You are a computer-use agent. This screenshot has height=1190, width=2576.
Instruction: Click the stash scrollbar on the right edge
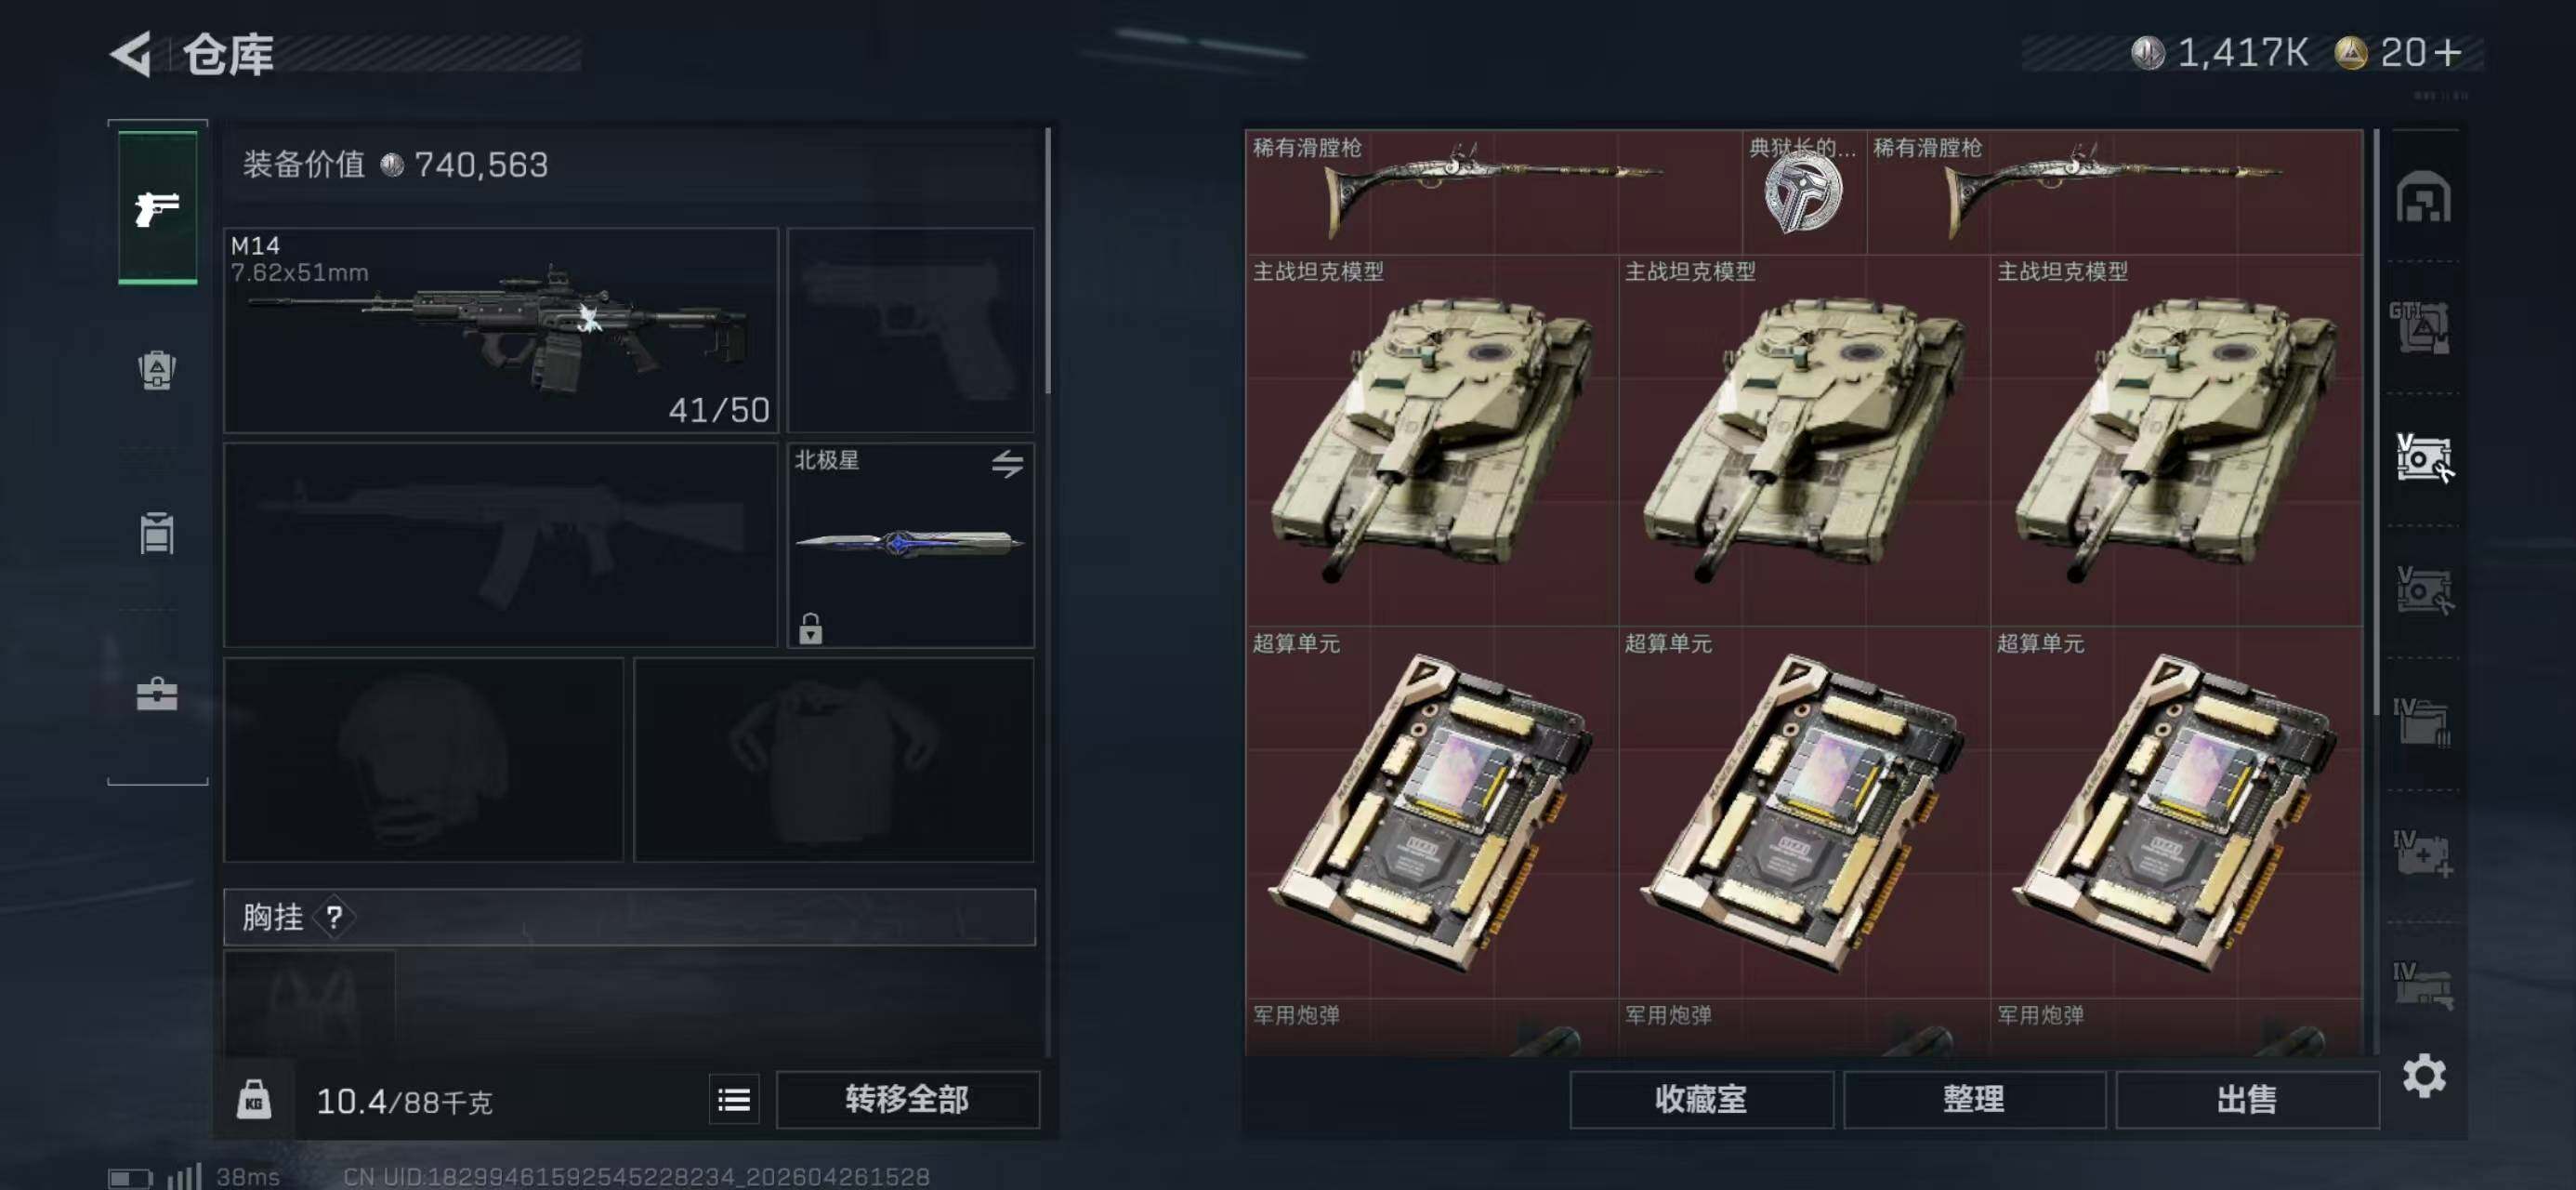[x=2378, y=420]
